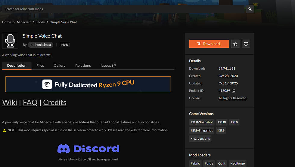Switch to the Description tab

pos(17,66)
